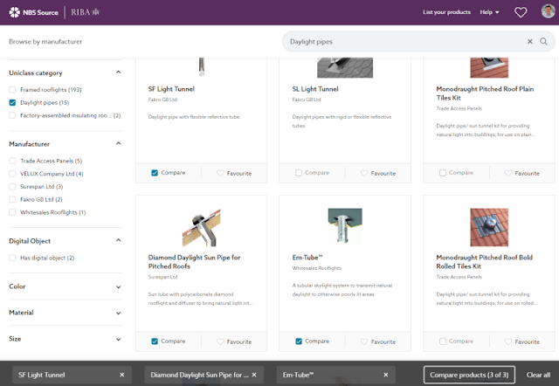Open SF Light Tunnel product title
The width and height of the screenshot is (559, 386).
171,89
